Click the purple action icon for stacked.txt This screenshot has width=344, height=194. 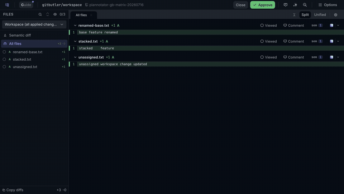pos(331,41)
